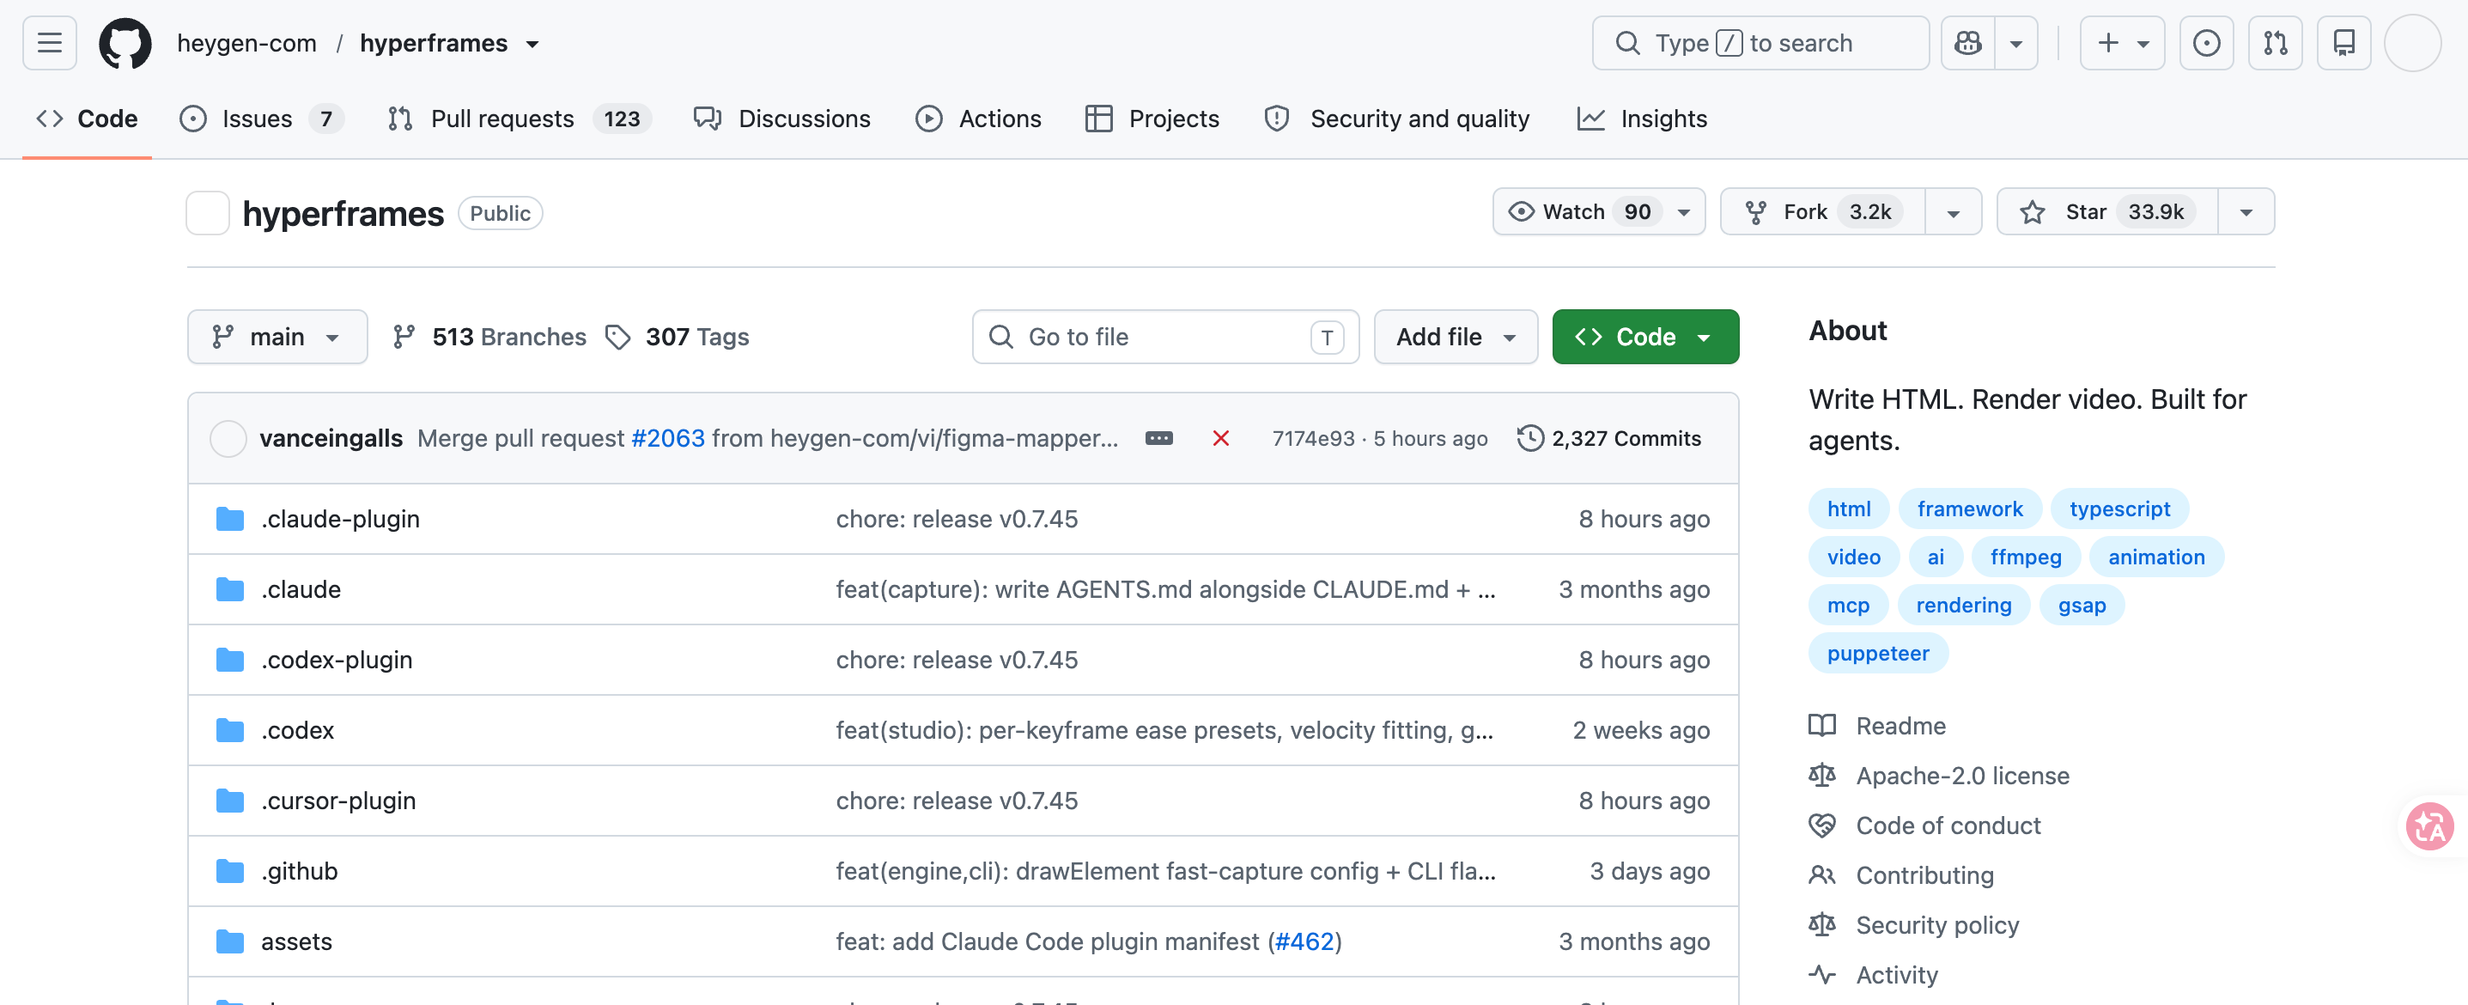Focus the Go to file search field
Image resolution: width=2468 pixels, height=1005 pixels.
click(x=1165, y=338)
